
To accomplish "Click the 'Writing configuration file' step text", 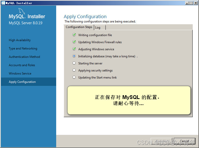I will [x=95, y=35].
